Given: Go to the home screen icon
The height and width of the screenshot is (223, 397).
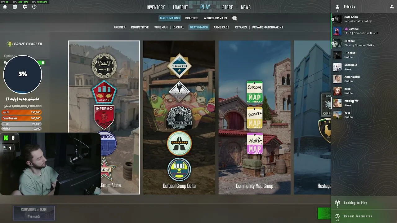Looking at the screenshot, I should (5, 7).
